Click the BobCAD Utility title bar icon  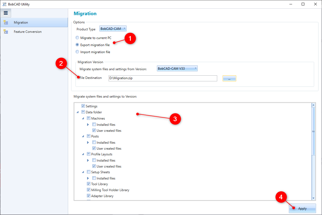[4, 4]
